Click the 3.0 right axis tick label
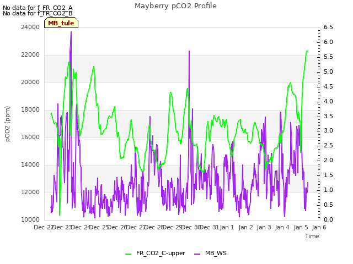This screenshot has height=264, width=353. coord(328,131)
